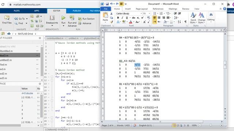
Task: Click Grow Font icon
Action: coord(144,22)
